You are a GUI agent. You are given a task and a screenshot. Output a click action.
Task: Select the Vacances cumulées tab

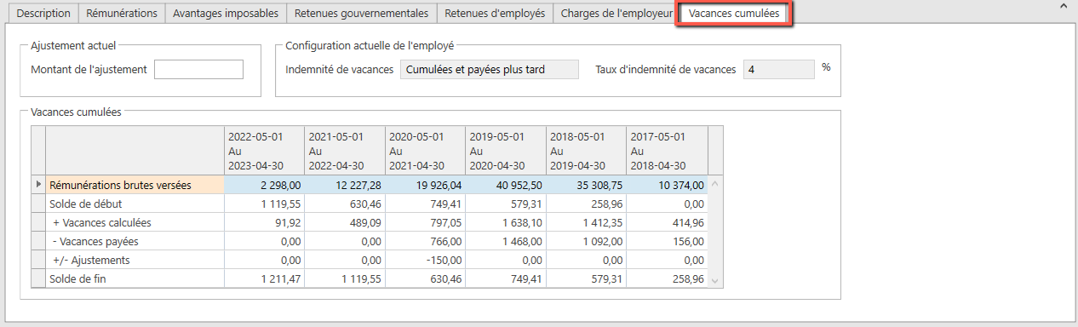(x=734, y=14)
